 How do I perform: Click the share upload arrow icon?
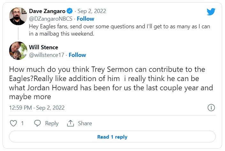pos(71,123)
